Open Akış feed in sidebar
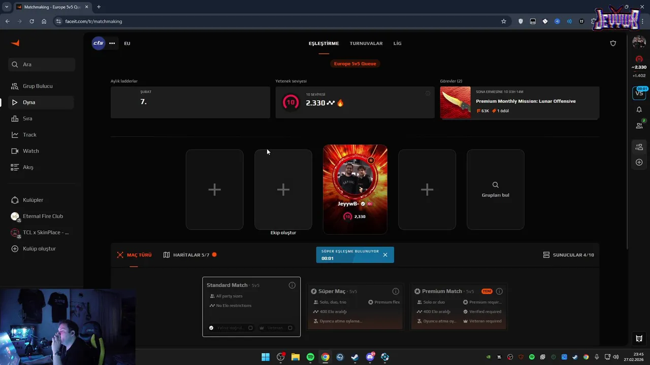 41,167
